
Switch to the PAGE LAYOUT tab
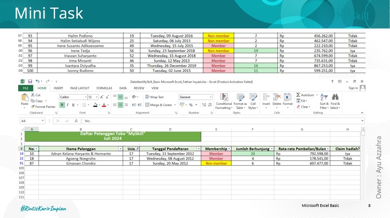point(80,88)
